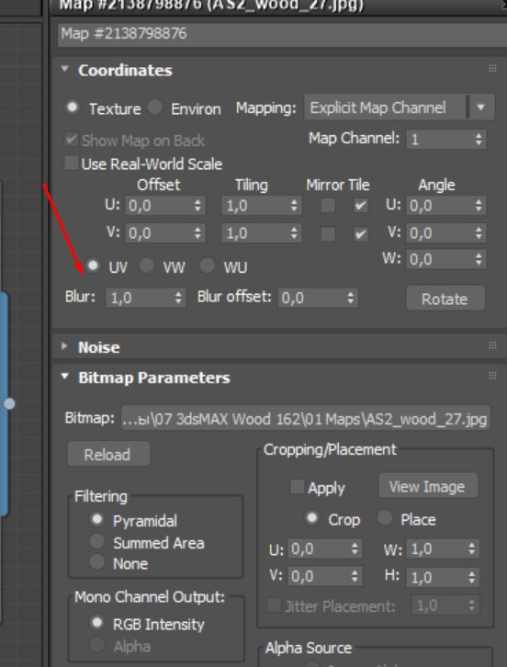Select Pyramidal filtering

pyautogui.click(x=97, y=519)
